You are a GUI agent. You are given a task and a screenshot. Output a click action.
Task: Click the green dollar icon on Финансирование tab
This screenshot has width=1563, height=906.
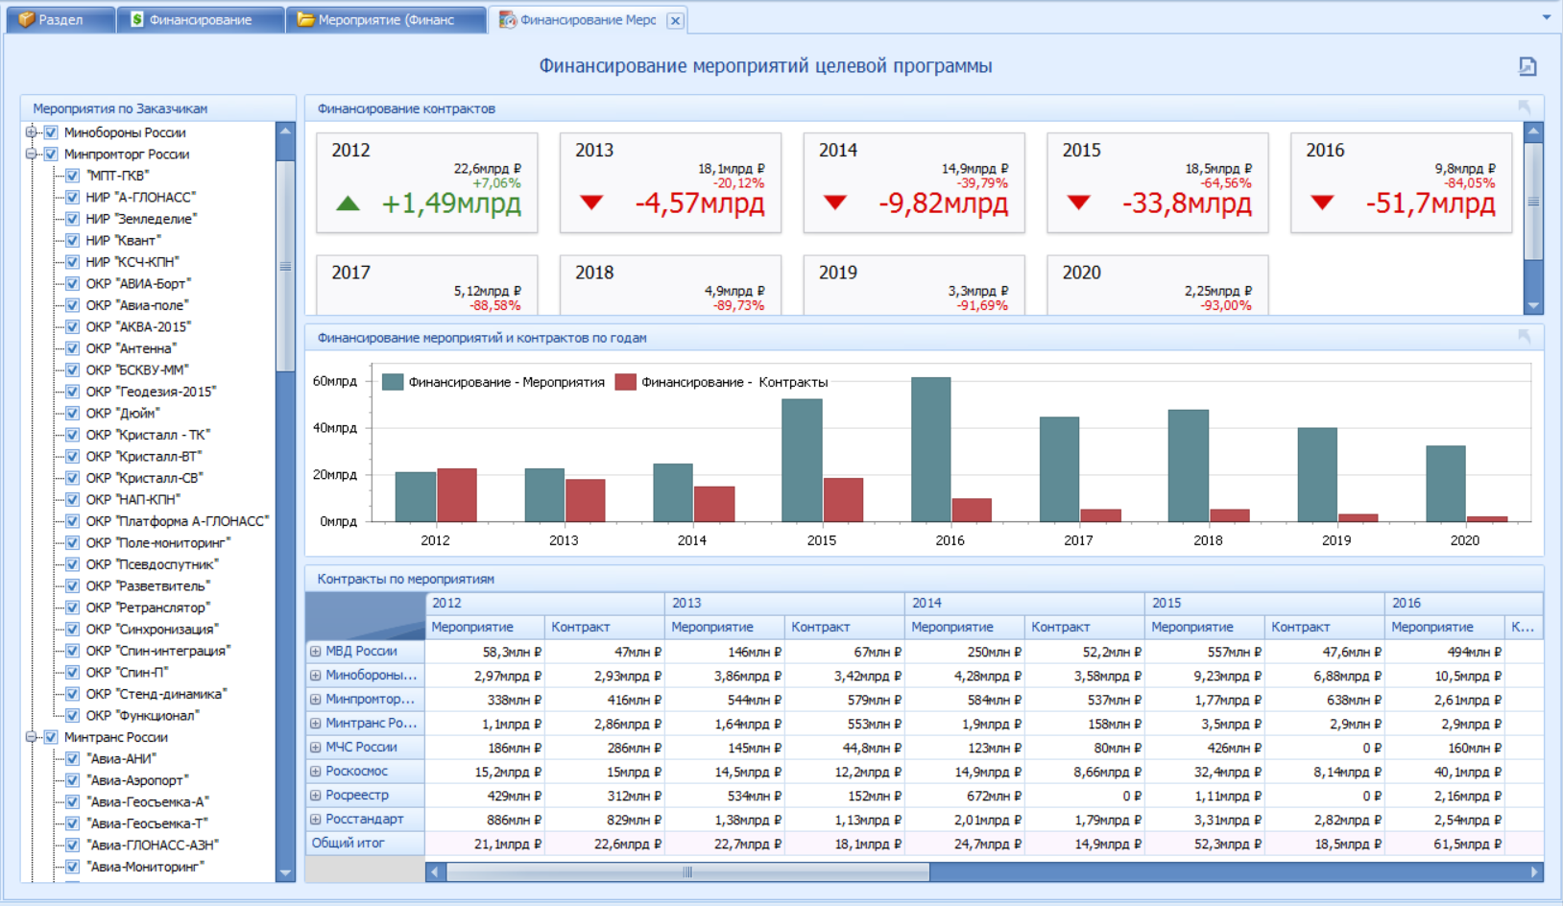click(x=137, y=19)
